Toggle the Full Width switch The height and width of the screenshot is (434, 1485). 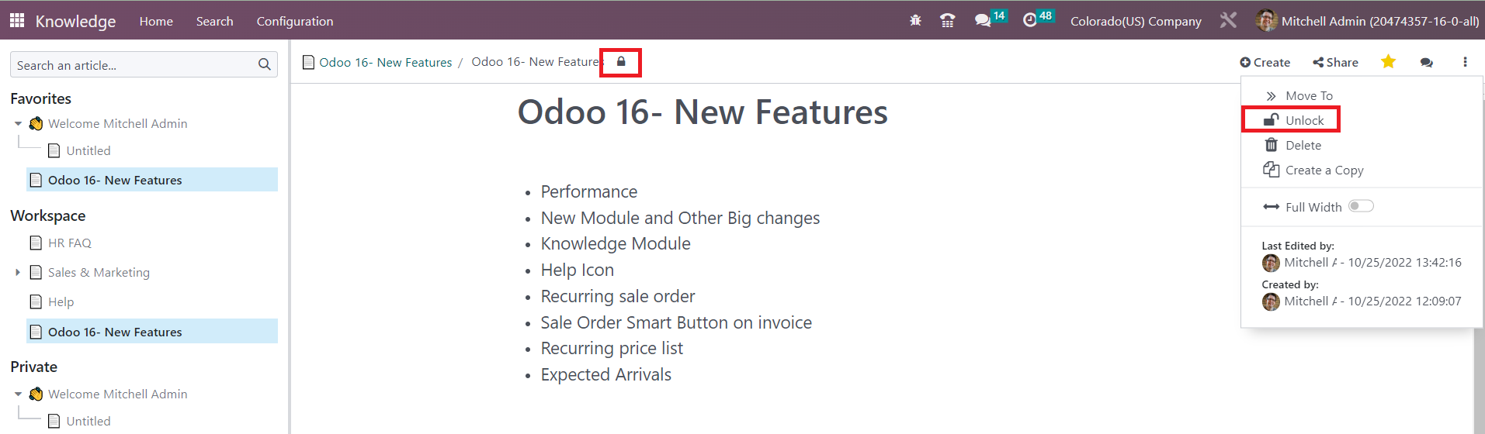[1361, 206]
